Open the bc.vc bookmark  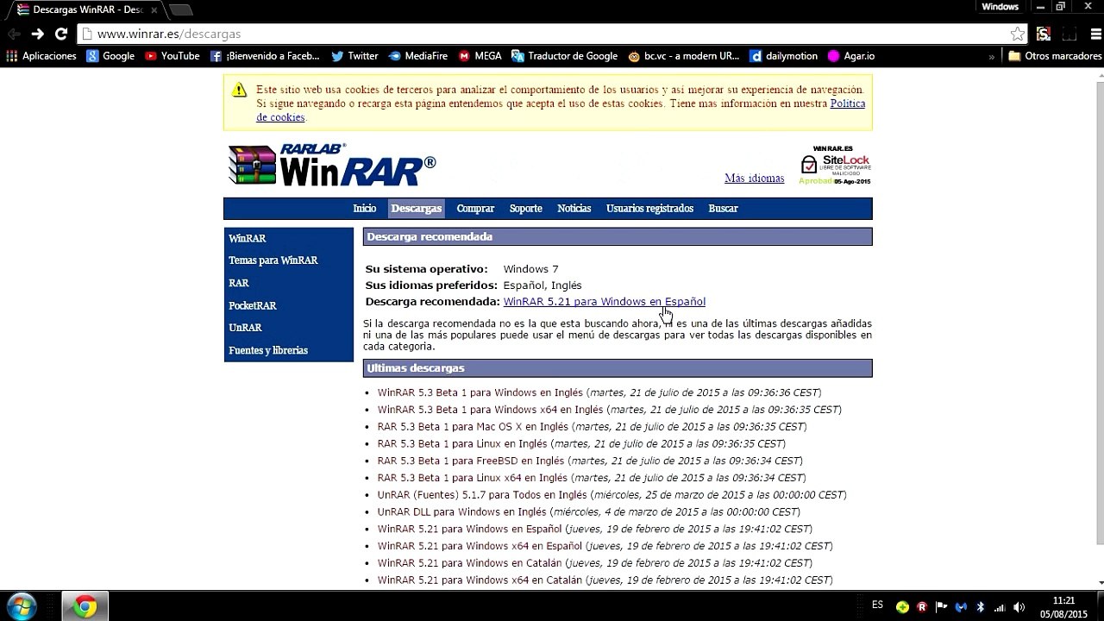coord(684,56)
